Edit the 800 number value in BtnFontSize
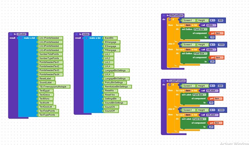 point(220,20)
